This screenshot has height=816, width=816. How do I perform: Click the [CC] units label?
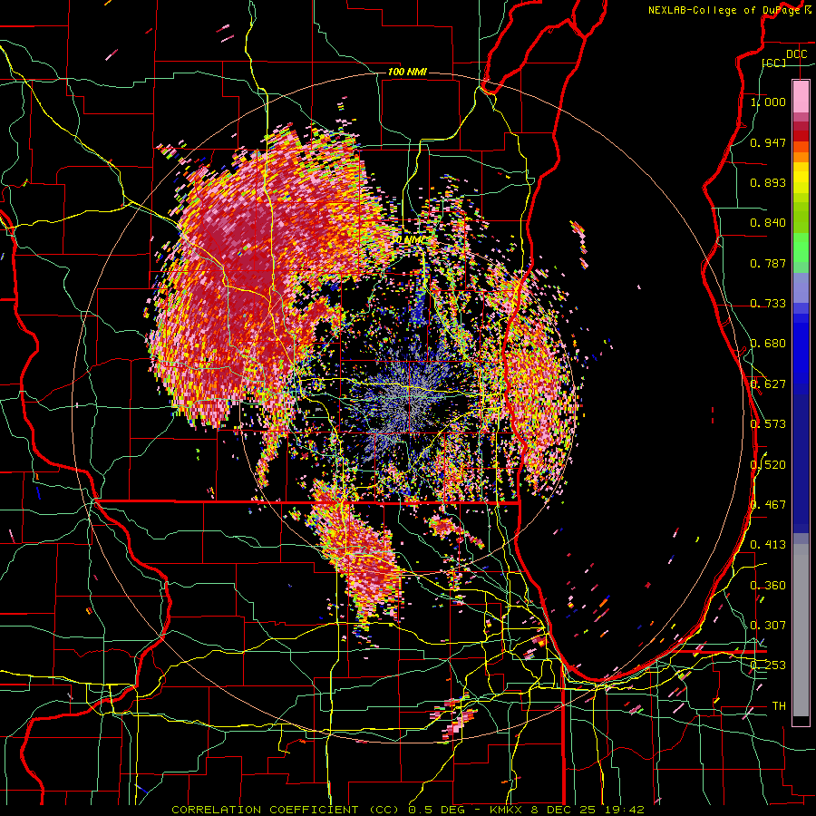pyautogui.click(x=773, y=63)
